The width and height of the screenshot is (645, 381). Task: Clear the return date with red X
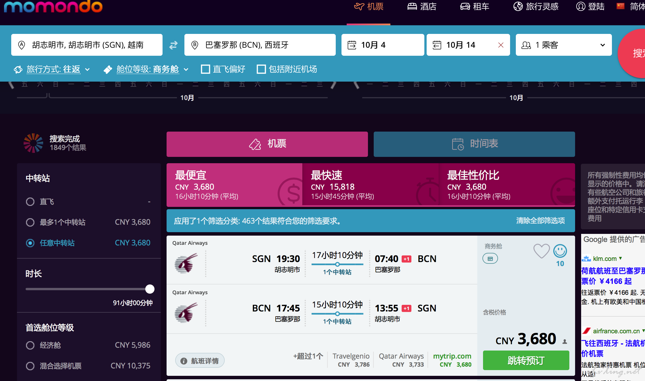501,45
